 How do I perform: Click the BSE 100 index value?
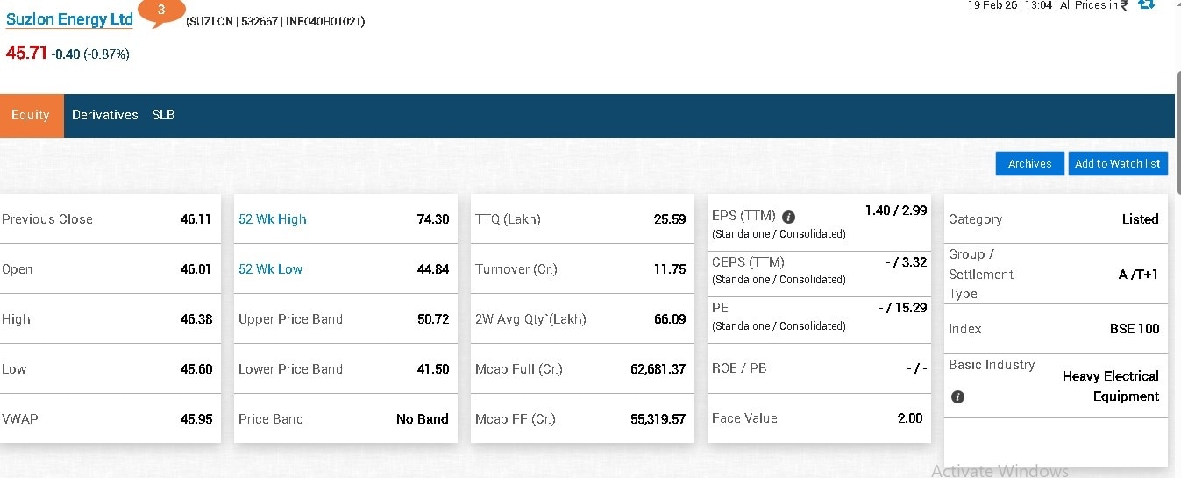pos(1135,329)
